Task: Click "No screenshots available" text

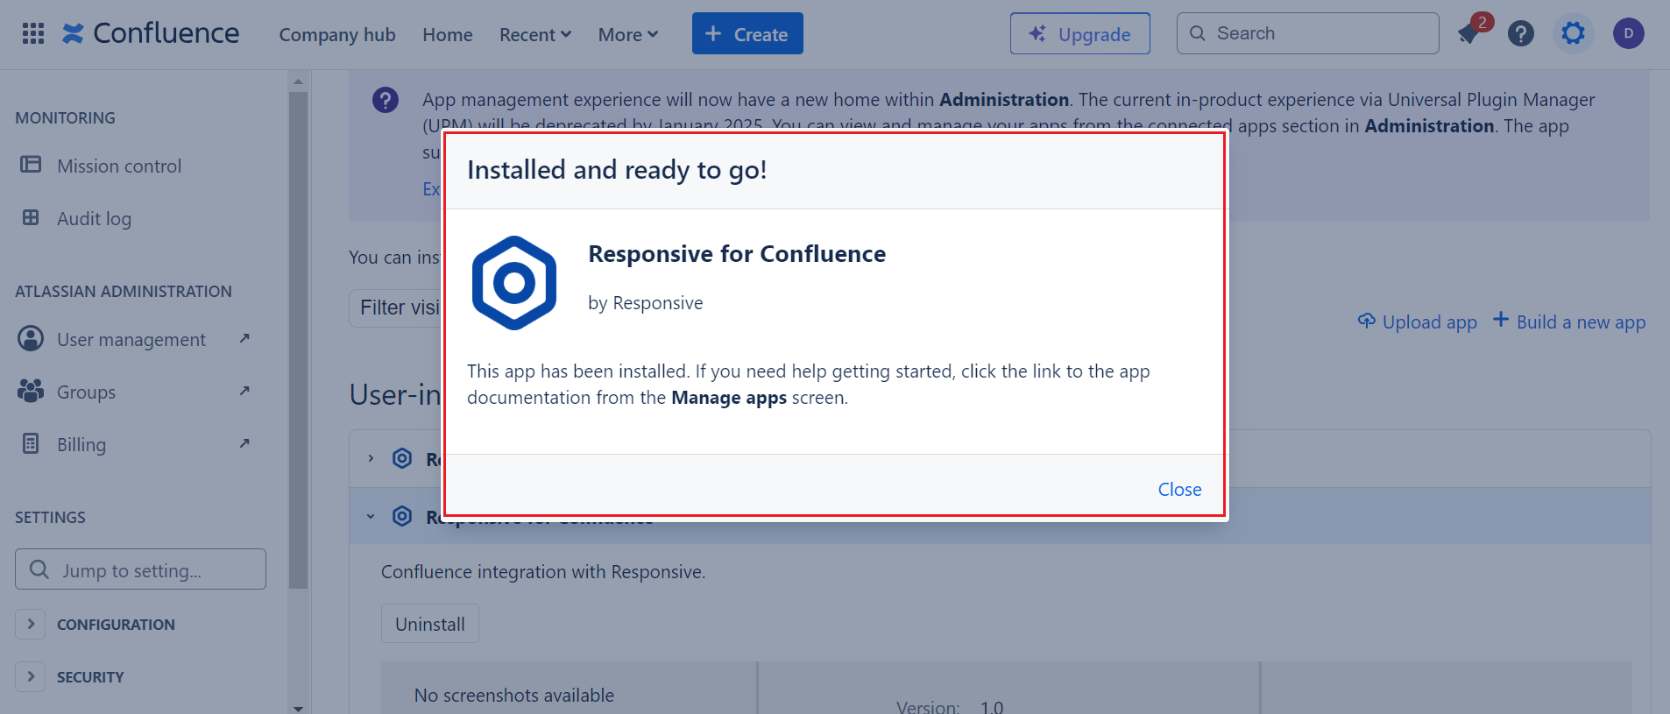Action: tap(514, 696)
